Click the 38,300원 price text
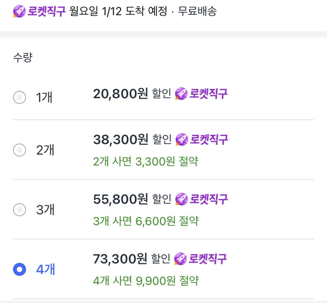 point(121,140)
